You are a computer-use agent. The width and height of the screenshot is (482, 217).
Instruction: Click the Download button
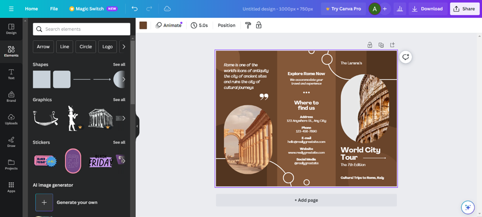[x=428, y=9]
